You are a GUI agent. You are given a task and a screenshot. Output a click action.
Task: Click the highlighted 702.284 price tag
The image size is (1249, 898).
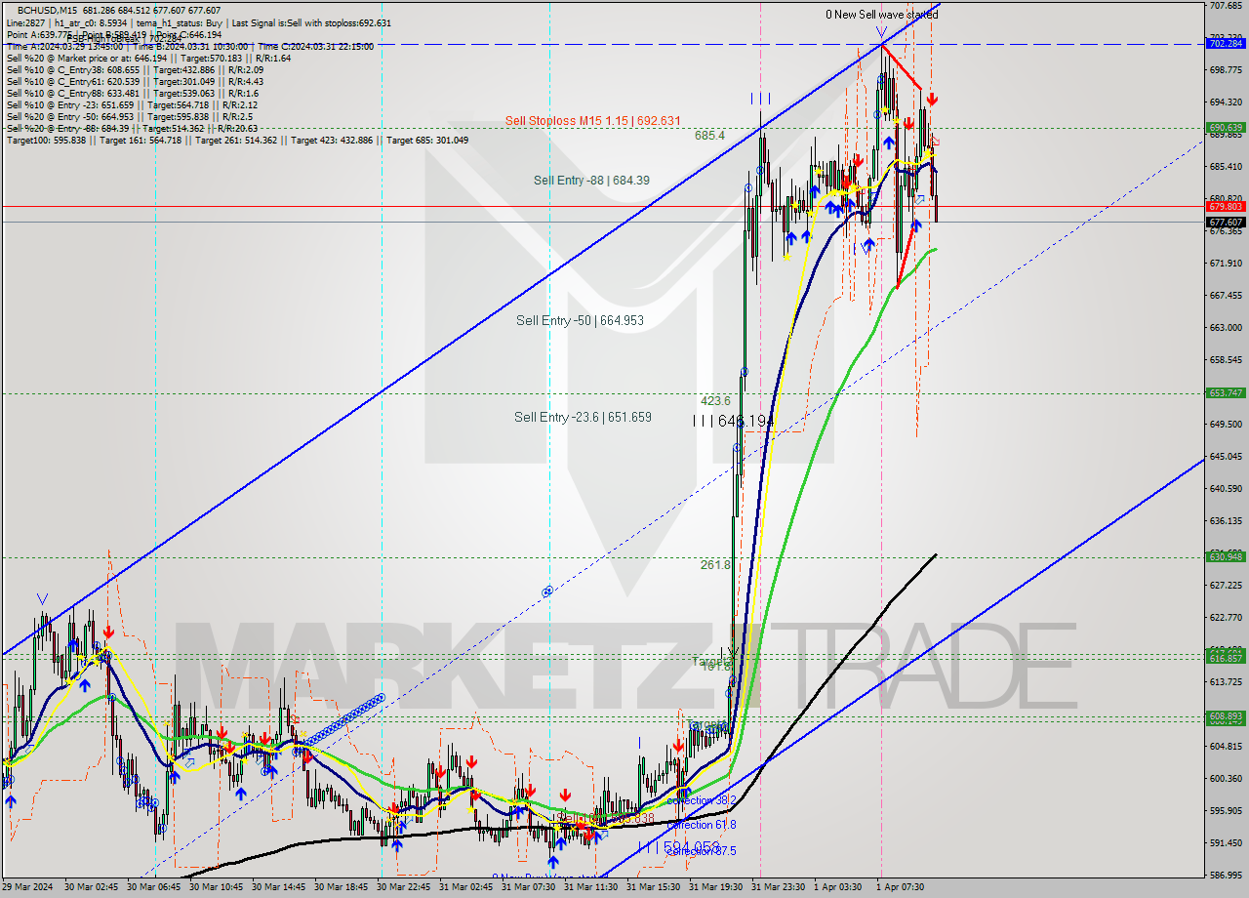point(1226,43)
